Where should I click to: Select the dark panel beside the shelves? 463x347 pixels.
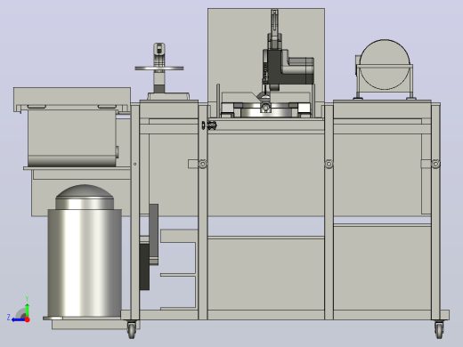tap(144, 266)
